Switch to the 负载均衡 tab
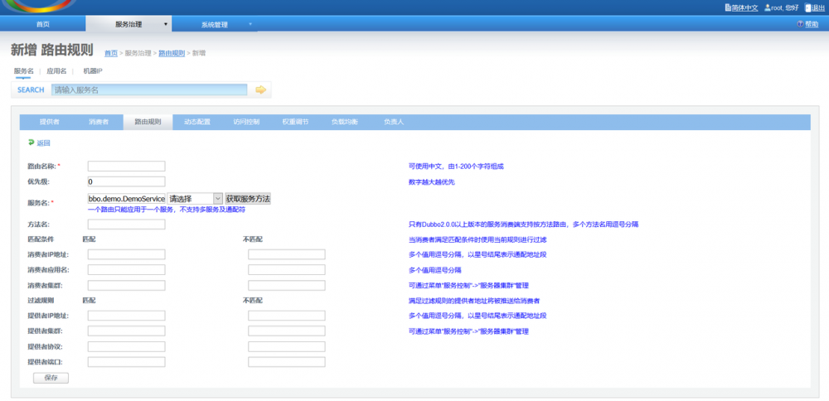 coord(345,122)
